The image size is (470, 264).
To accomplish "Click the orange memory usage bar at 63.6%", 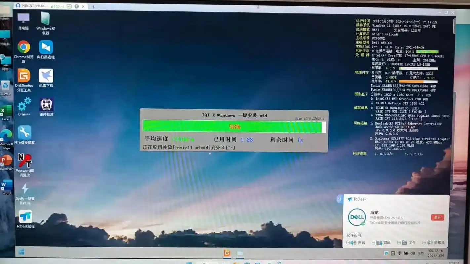I will (x=418, y=82).
